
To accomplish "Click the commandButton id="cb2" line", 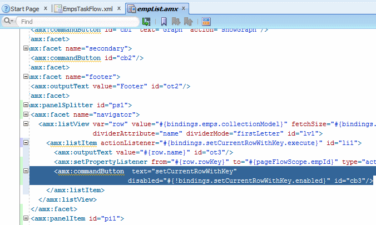I will pyautogui.click(x=87, y=58).
